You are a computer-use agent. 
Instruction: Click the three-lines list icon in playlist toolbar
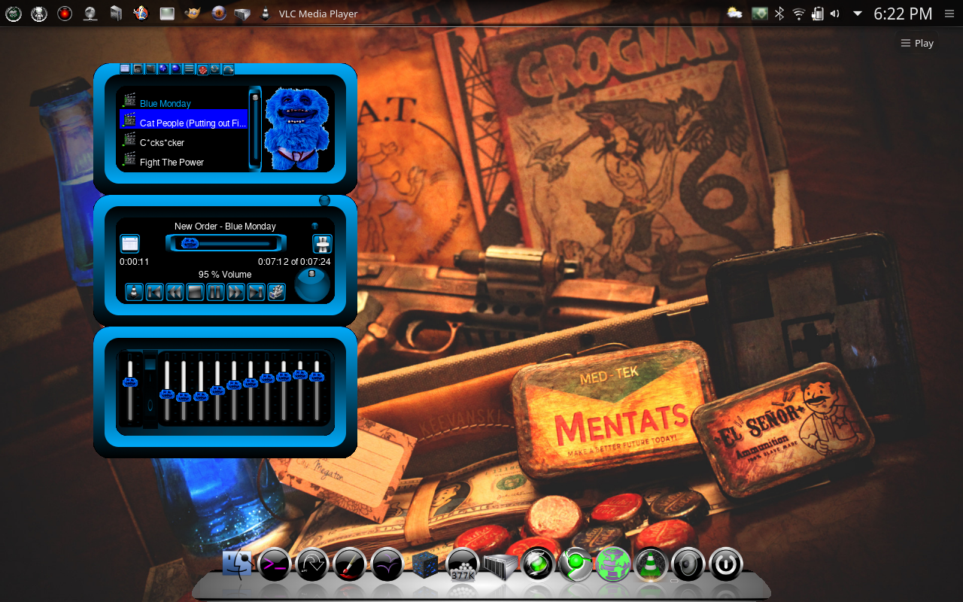189,69
